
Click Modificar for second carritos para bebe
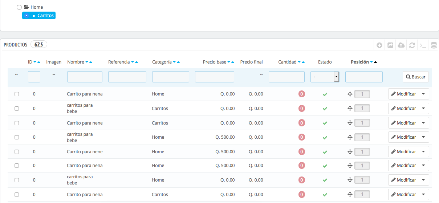pos(404,137)
